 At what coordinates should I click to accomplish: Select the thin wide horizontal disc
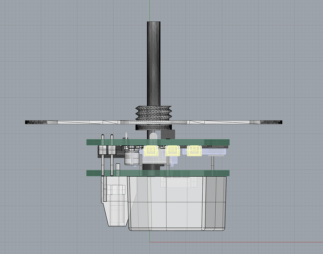point(154,122)
